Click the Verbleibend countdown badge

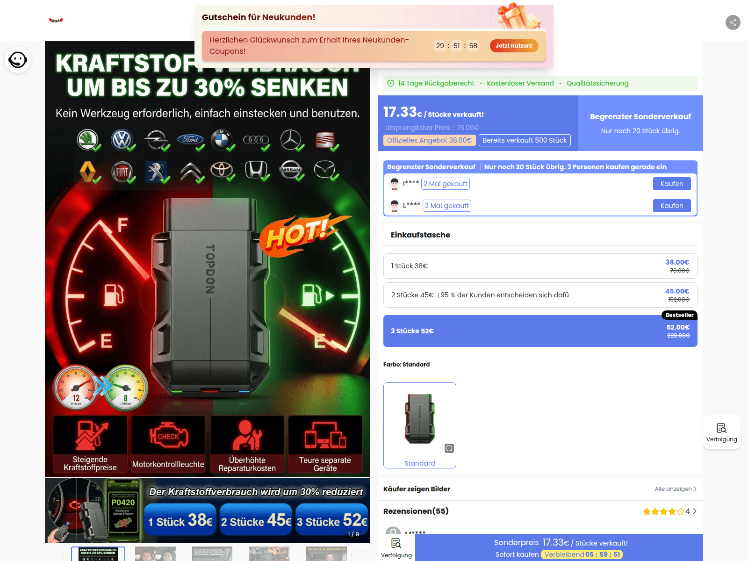point(582,554)
